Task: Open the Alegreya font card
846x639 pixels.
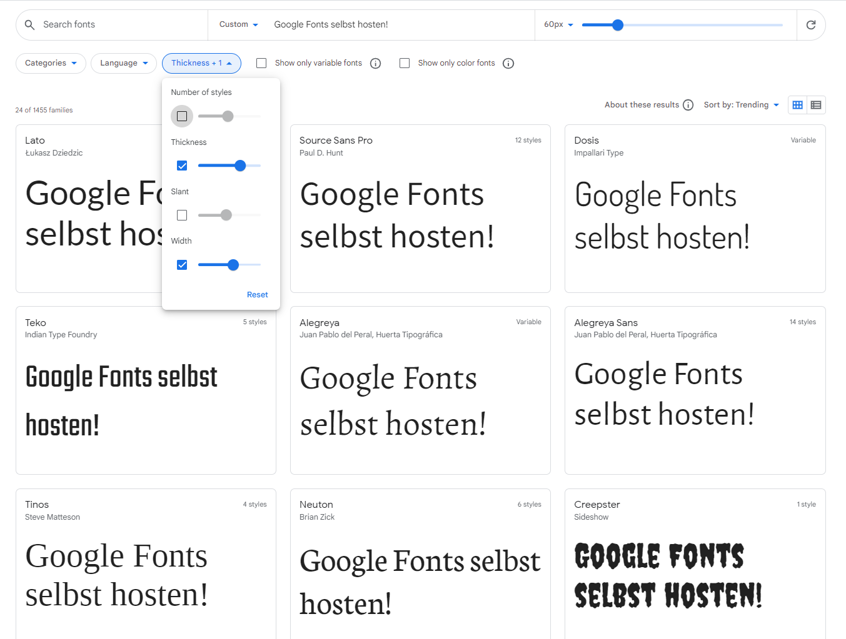Action: (x=420, y=390)
